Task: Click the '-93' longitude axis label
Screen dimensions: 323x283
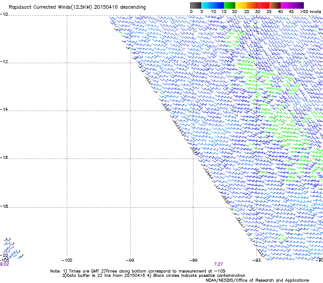Action: point(257,260)
